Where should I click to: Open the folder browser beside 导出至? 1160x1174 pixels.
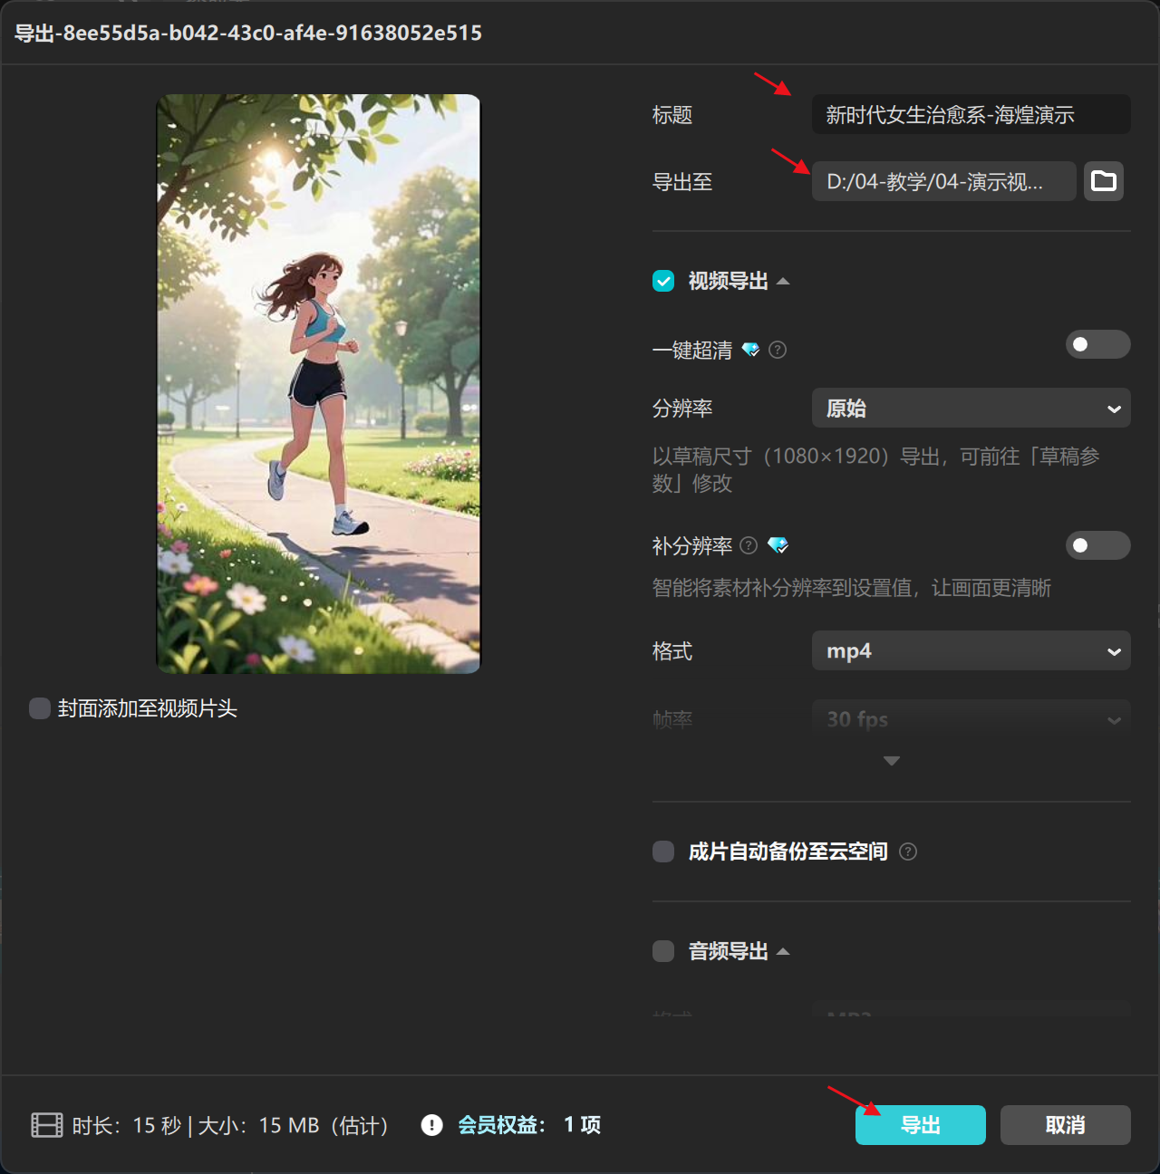click(1103, 181)
